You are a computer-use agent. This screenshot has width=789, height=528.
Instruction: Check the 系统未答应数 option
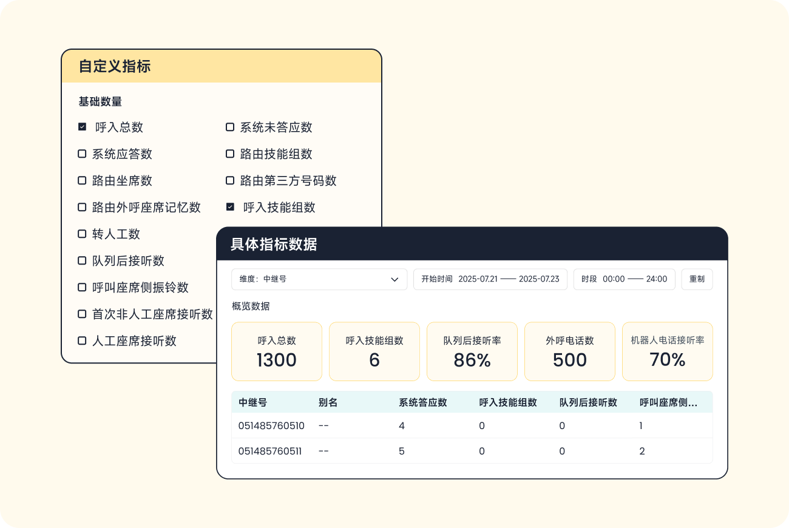[x=229, y=127]
